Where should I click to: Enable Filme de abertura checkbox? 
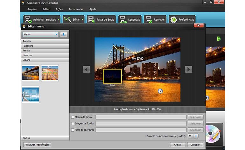pyautogui.click(x=73, y=130)
